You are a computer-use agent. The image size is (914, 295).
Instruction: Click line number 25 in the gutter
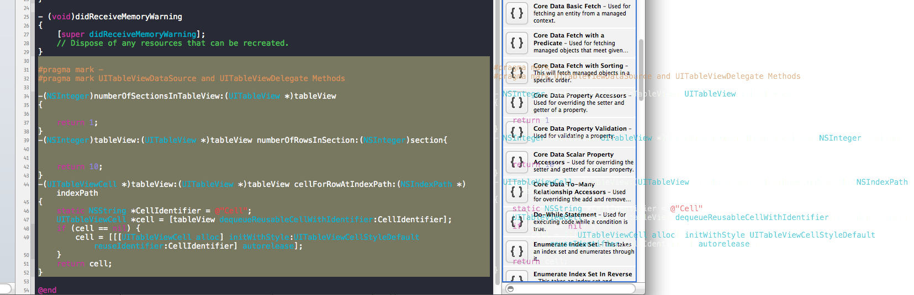[x=27, y=17]
